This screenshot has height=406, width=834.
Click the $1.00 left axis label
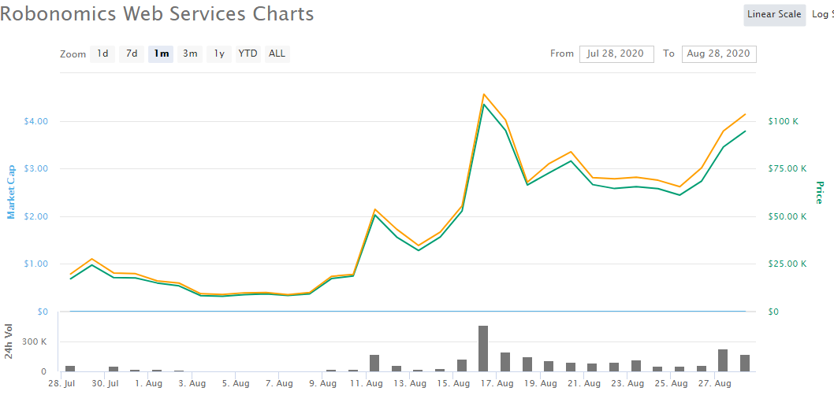(x=36, y=264)
